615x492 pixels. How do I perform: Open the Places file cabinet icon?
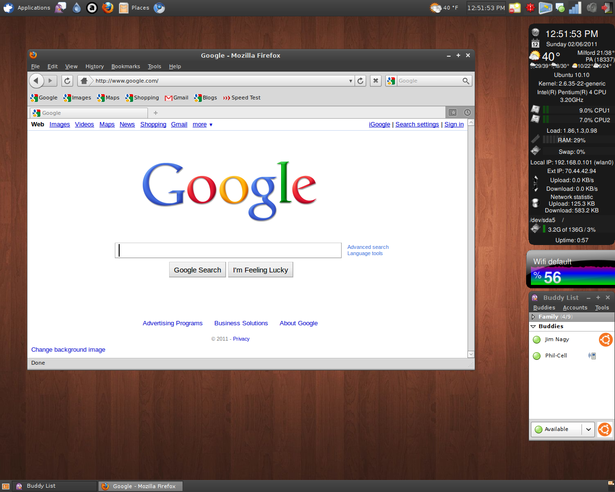tap(124, 8)
